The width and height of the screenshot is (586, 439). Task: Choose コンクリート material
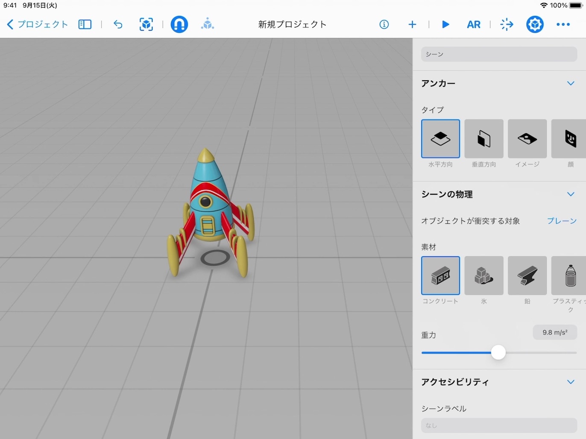(440, 275)
